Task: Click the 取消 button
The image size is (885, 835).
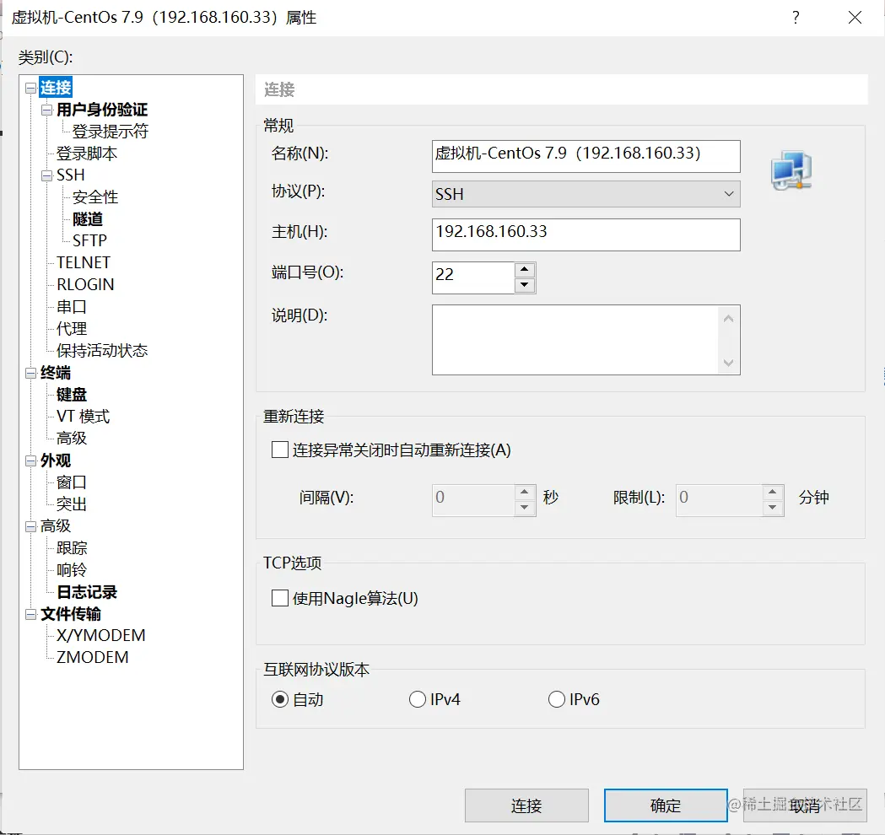Action: (x=805, y=805)
